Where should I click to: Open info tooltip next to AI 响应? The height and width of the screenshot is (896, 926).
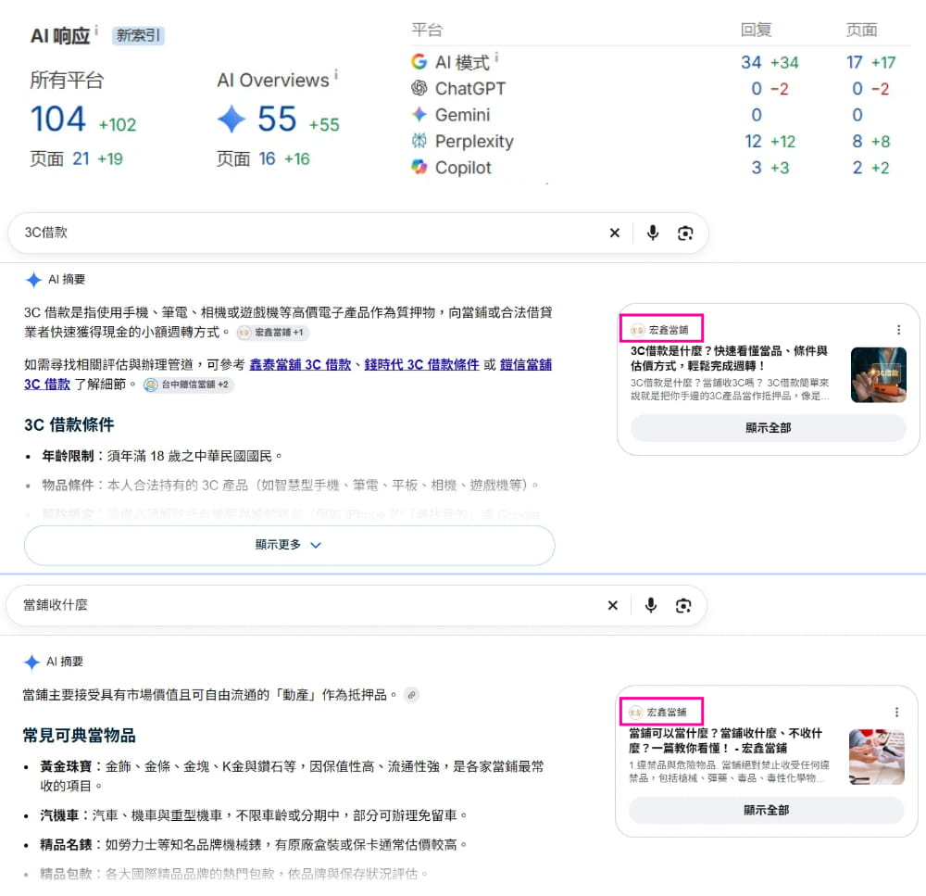pyautogui.click(x=96, y=31)
